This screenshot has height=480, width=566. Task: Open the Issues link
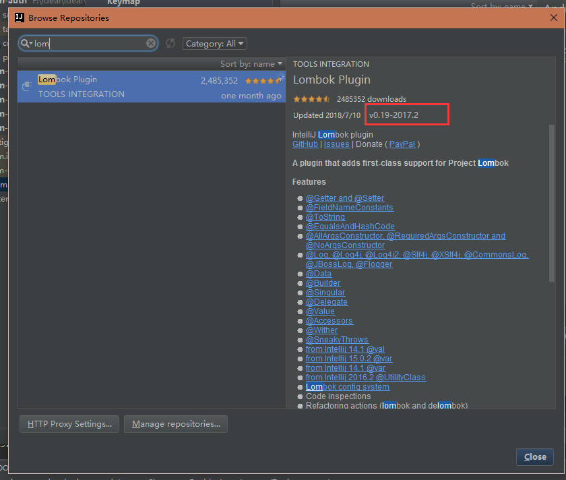click(x=336, y=144)
